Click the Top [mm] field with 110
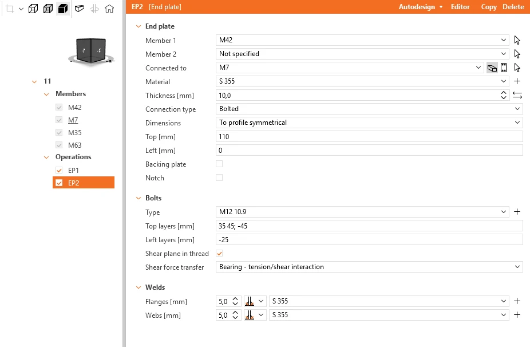This screenshot has width=530, height=347. point(369,136)
